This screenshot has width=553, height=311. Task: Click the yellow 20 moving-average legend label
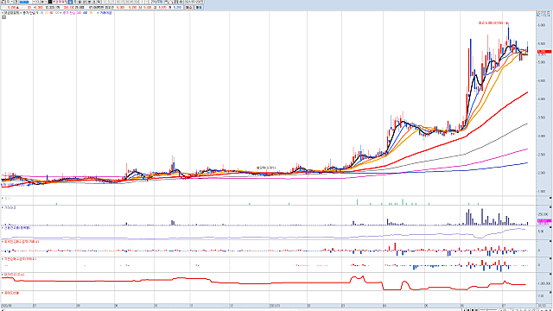[x=46, y=13]
